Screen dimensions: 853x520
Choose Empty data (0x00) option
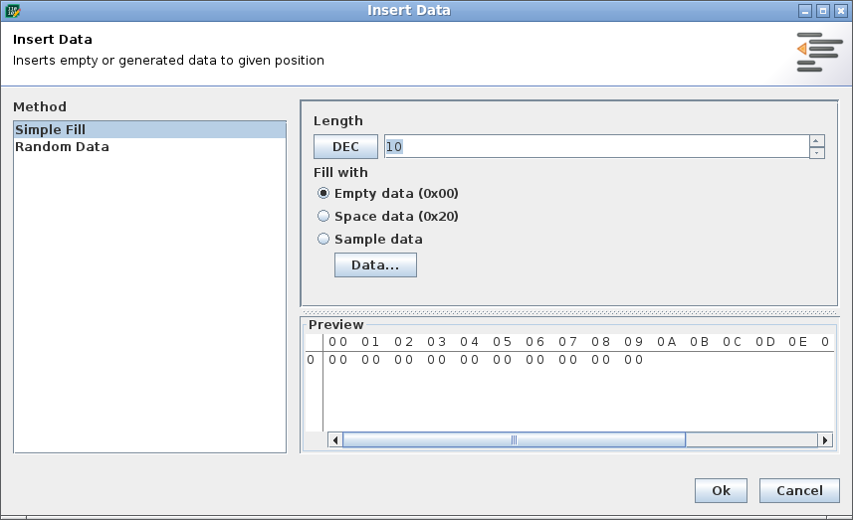click(x=388, y=194)
